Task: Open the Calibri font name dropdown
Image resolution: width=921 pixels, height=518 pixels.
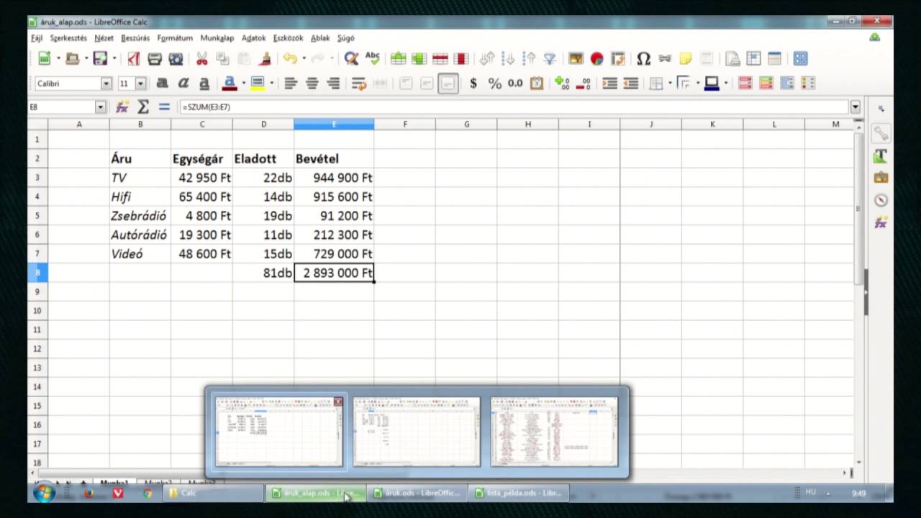Action: tap(106, 83)
